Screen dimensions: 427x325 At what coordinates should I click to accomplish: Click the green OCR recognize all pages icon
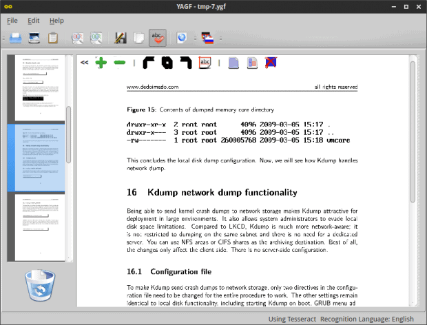coord(96,38)
